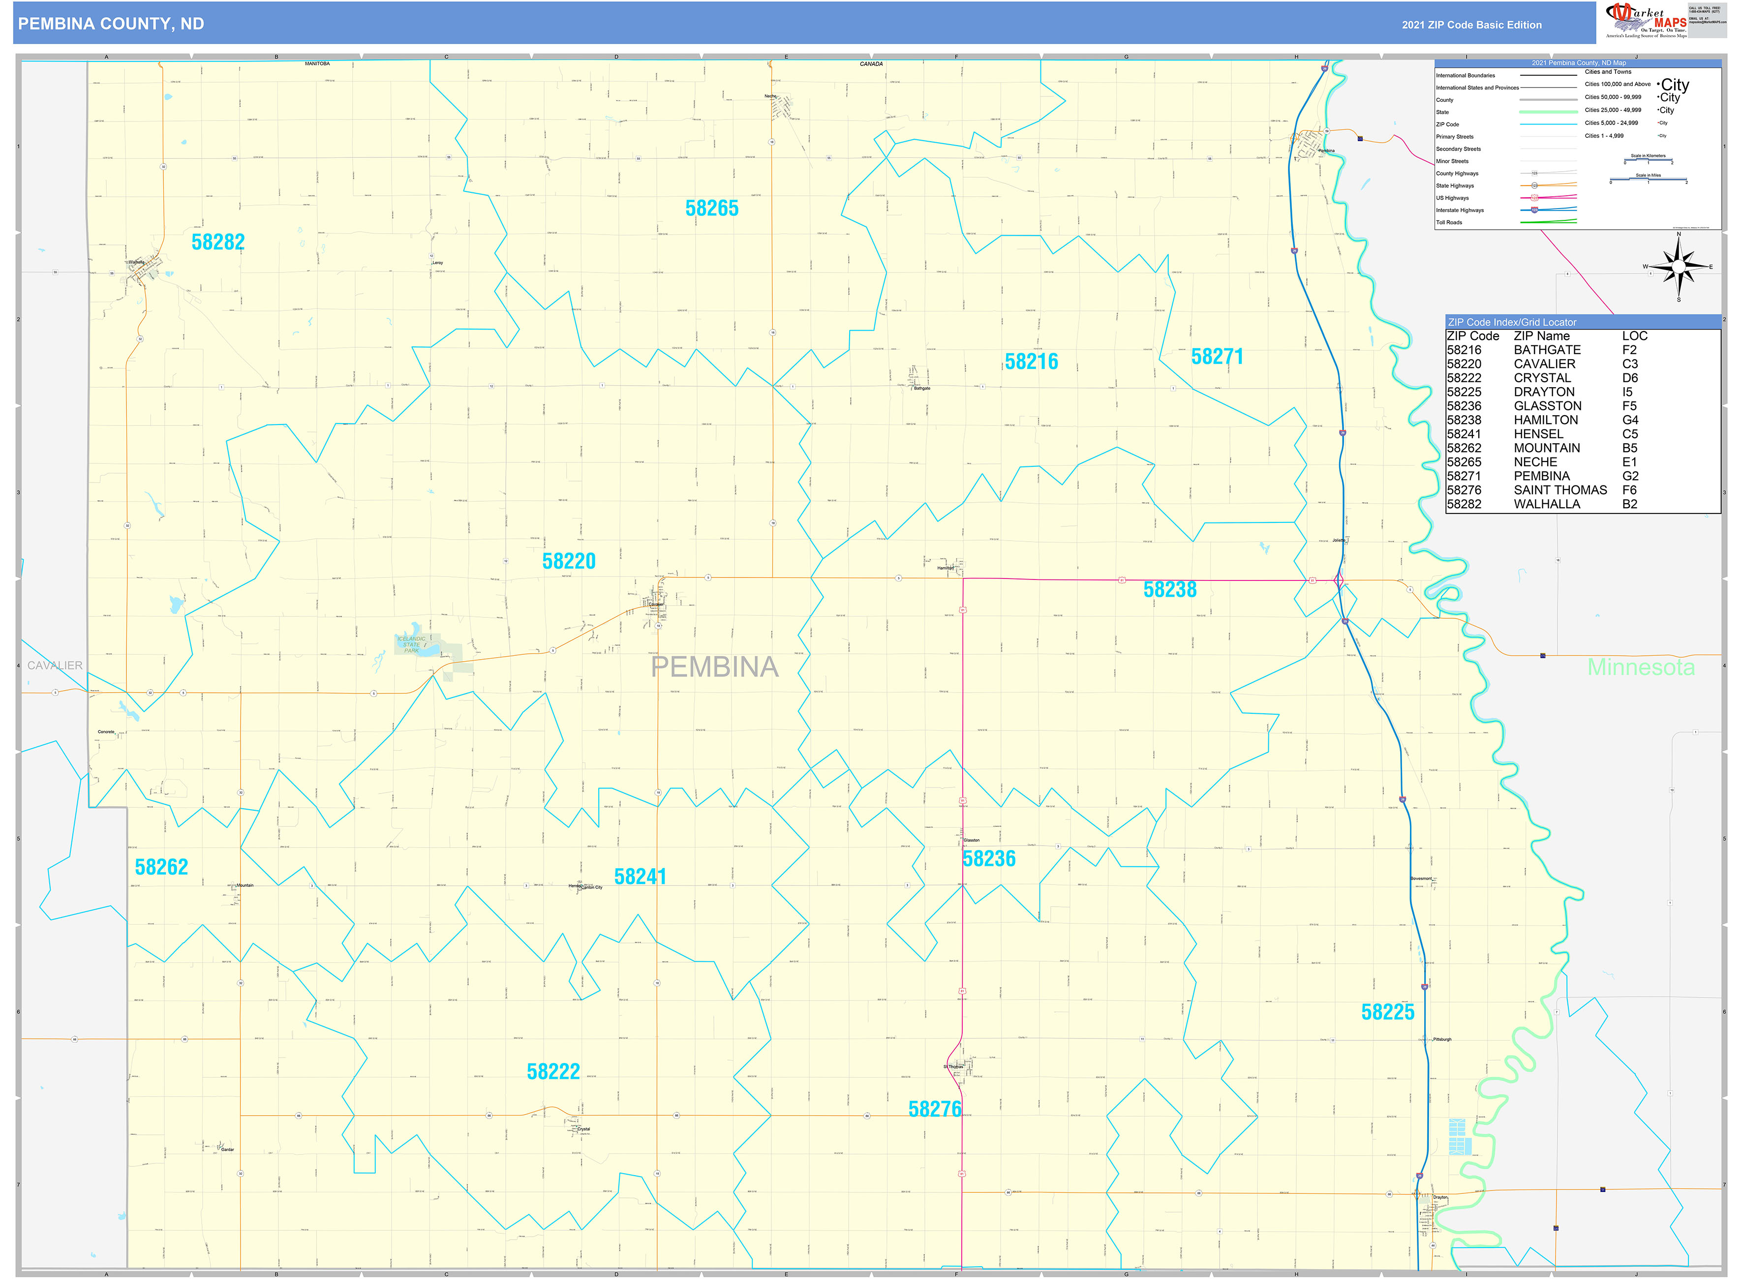The image size is (1742, 1279).
Task: Select GLASSTON in the ZIP index table
Action: pos(1548,406)
